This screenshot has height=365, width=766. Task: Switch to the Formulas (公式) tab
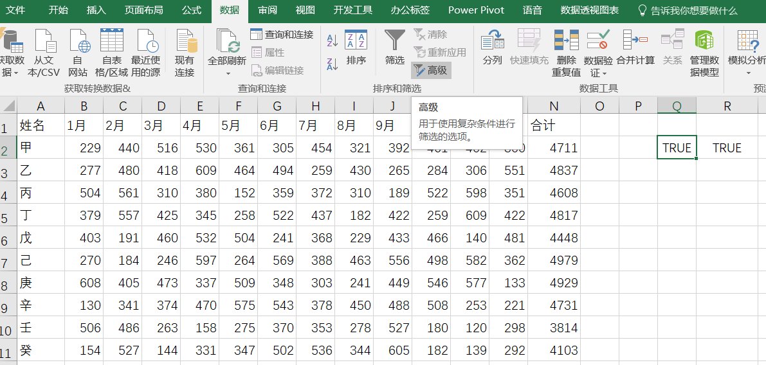point(192,10)
